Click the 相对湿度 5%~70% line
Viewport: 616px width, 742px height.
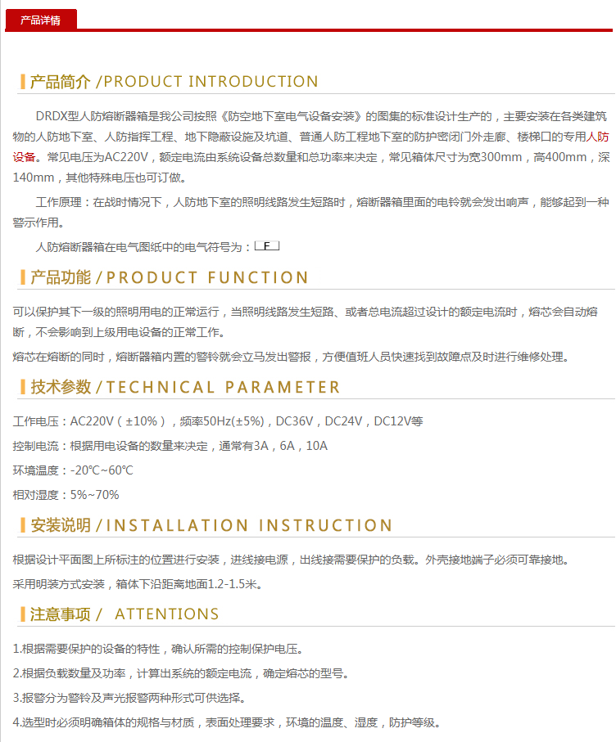[x=66, y=495]
